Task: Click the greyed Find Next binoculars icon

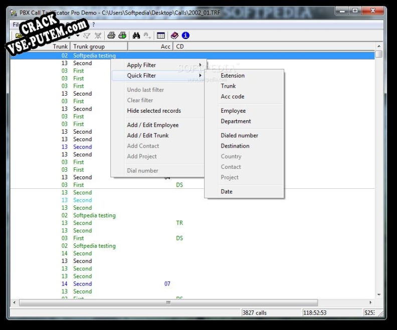Action: (x=147, y=36)
